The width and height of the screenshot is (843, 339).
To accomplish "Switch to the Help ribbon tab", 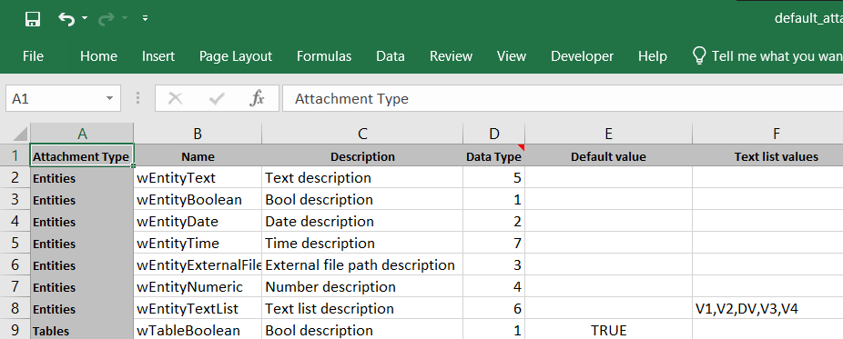I will tap(652, 56).
